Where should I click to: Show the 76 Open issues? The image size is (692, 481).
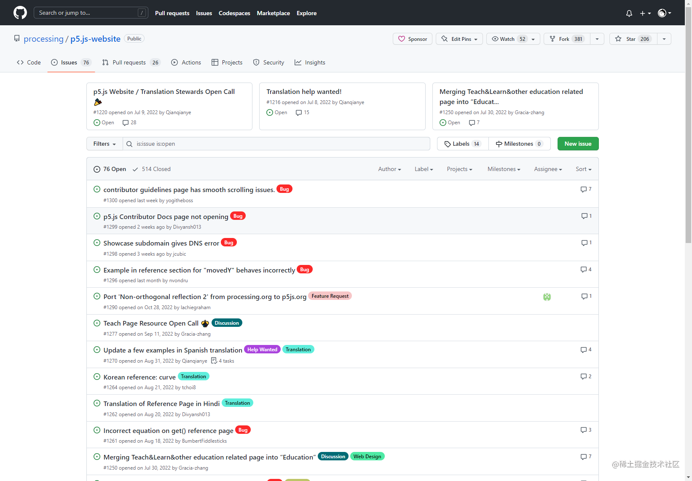110,169
